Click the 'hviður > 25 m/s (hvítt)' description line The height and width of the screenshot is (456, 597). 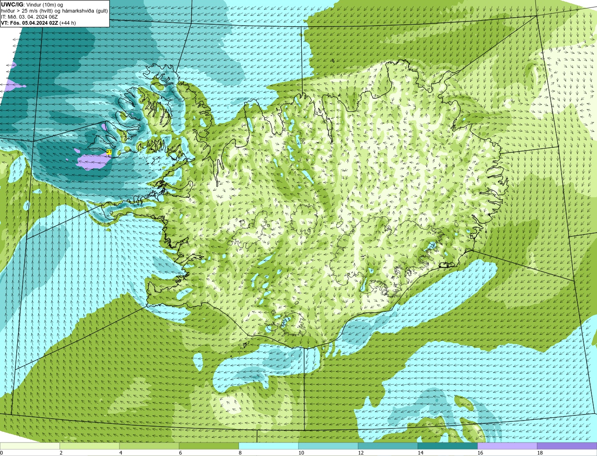tap(54, 10)
